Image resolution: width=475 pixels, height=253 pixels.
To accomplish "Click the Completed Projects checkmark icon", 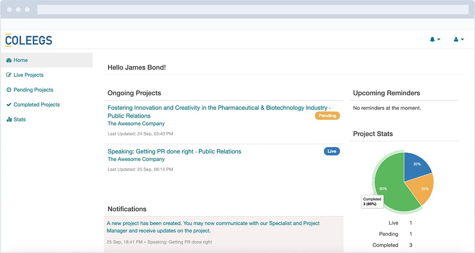I will click(9, 105).
